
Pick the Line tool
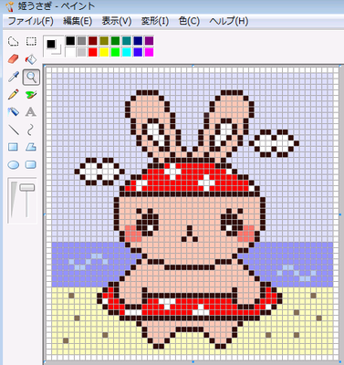tap(13, 130)
